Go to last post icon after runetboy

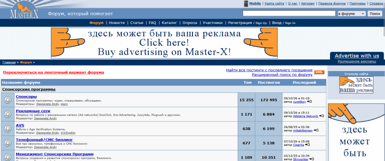[x=310, y=101]
